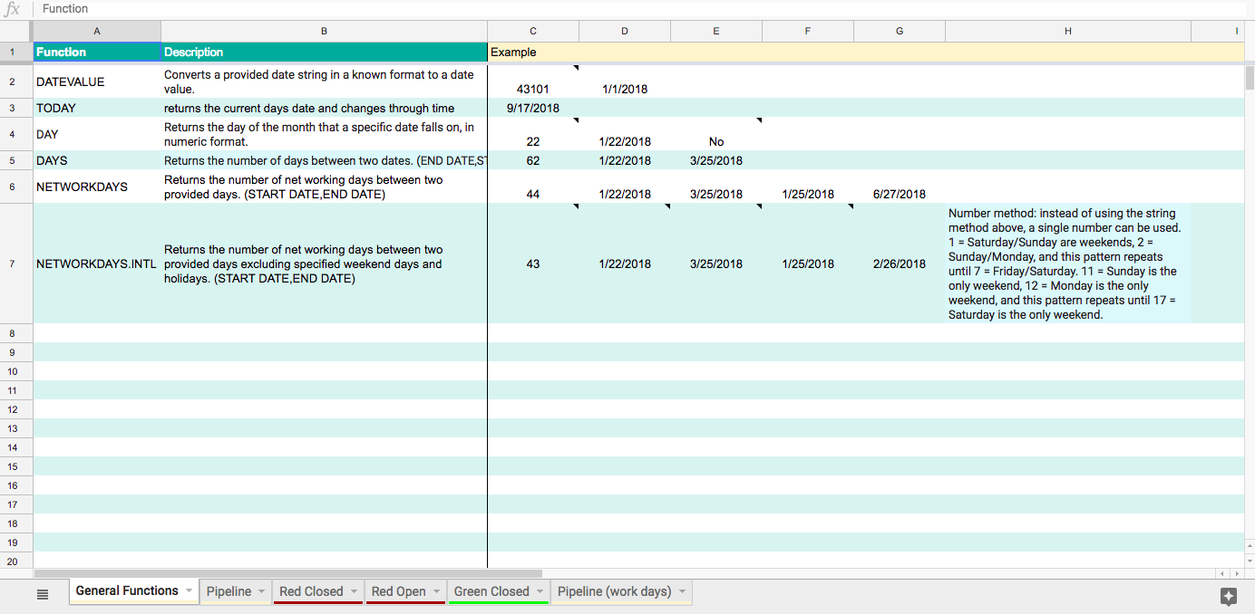Click the fx formula icon

13,9
